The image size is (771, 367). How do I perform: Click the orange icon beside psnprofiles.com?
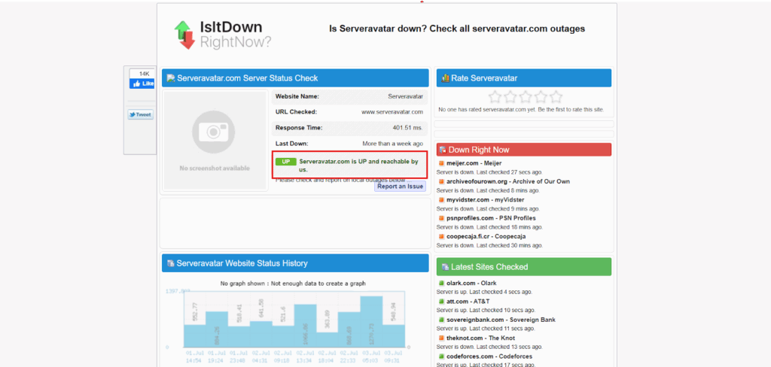coord(441,218)
